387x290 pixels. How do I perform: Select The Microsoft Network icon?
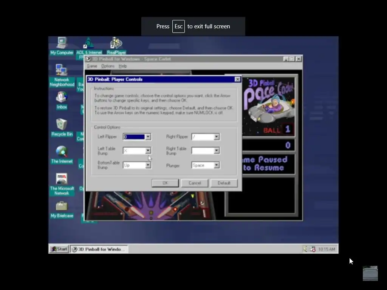[x=62, y=184]
